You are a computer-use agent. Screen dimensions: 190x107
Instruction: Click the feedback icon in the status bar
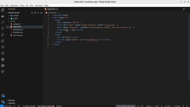[183, 106]
